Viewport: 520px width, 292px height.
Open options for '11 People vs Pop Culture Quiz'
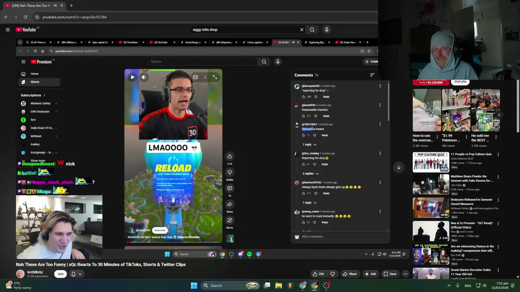[498, 155]
